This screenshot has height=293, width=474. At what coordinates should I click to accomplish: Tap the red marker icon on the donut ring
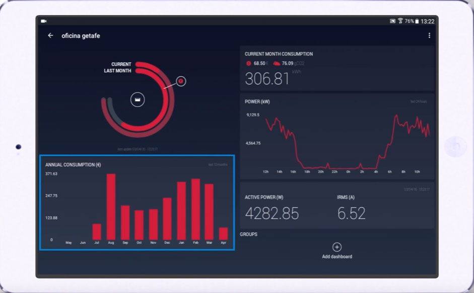tap(181, 81)
